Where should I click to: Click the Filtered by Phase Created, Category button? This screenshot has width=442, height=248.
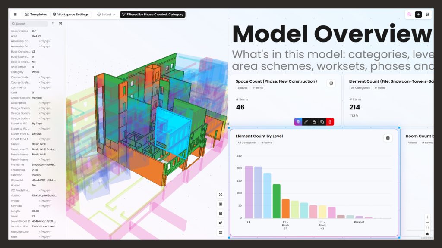click(152, 15)
